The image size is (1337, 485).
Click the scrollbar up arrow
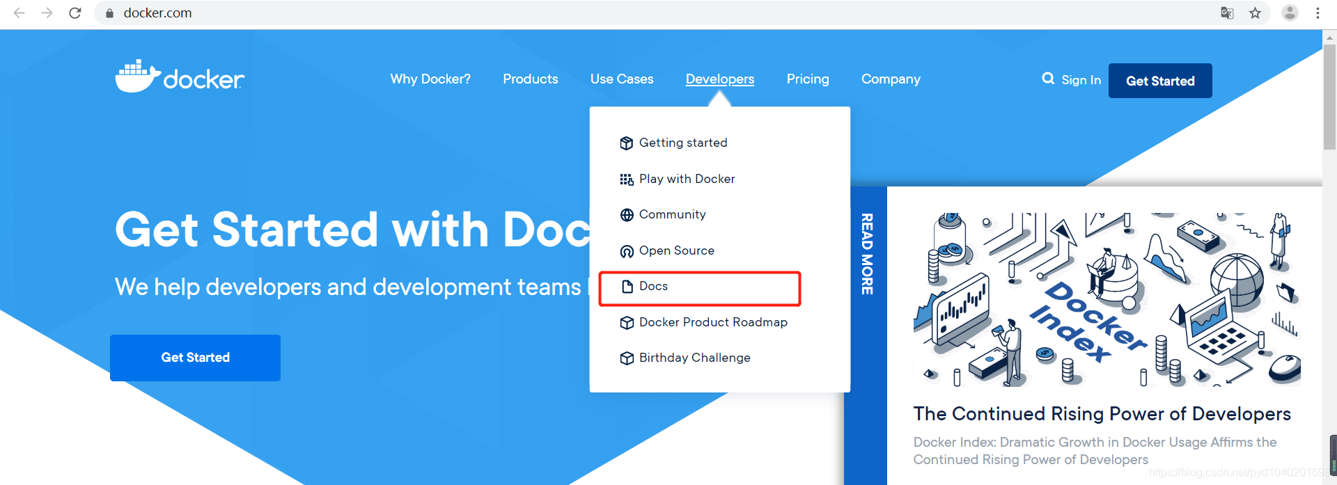[1329, 38]
